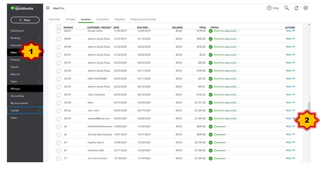
Task: Select all invoices with header checkbox
Action: click(59, 26)
